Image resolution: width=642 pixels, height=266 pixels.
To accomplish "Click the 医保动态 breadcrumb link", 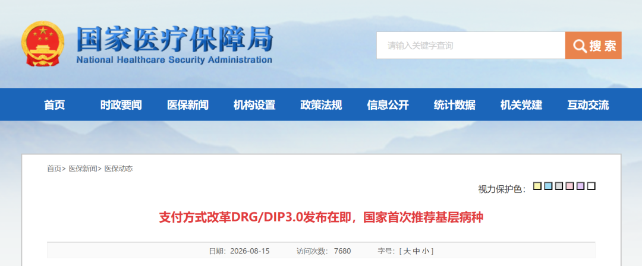I will tap(119, 169).
